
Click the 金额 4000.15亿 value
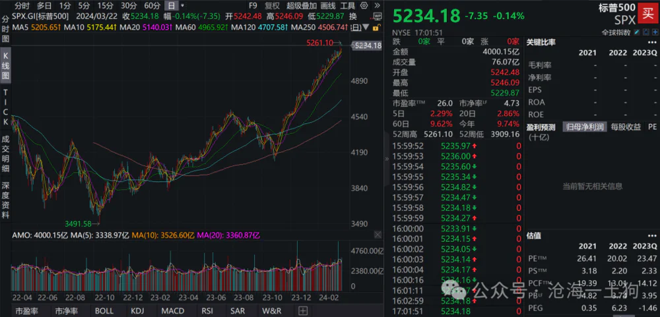point(502,51)
